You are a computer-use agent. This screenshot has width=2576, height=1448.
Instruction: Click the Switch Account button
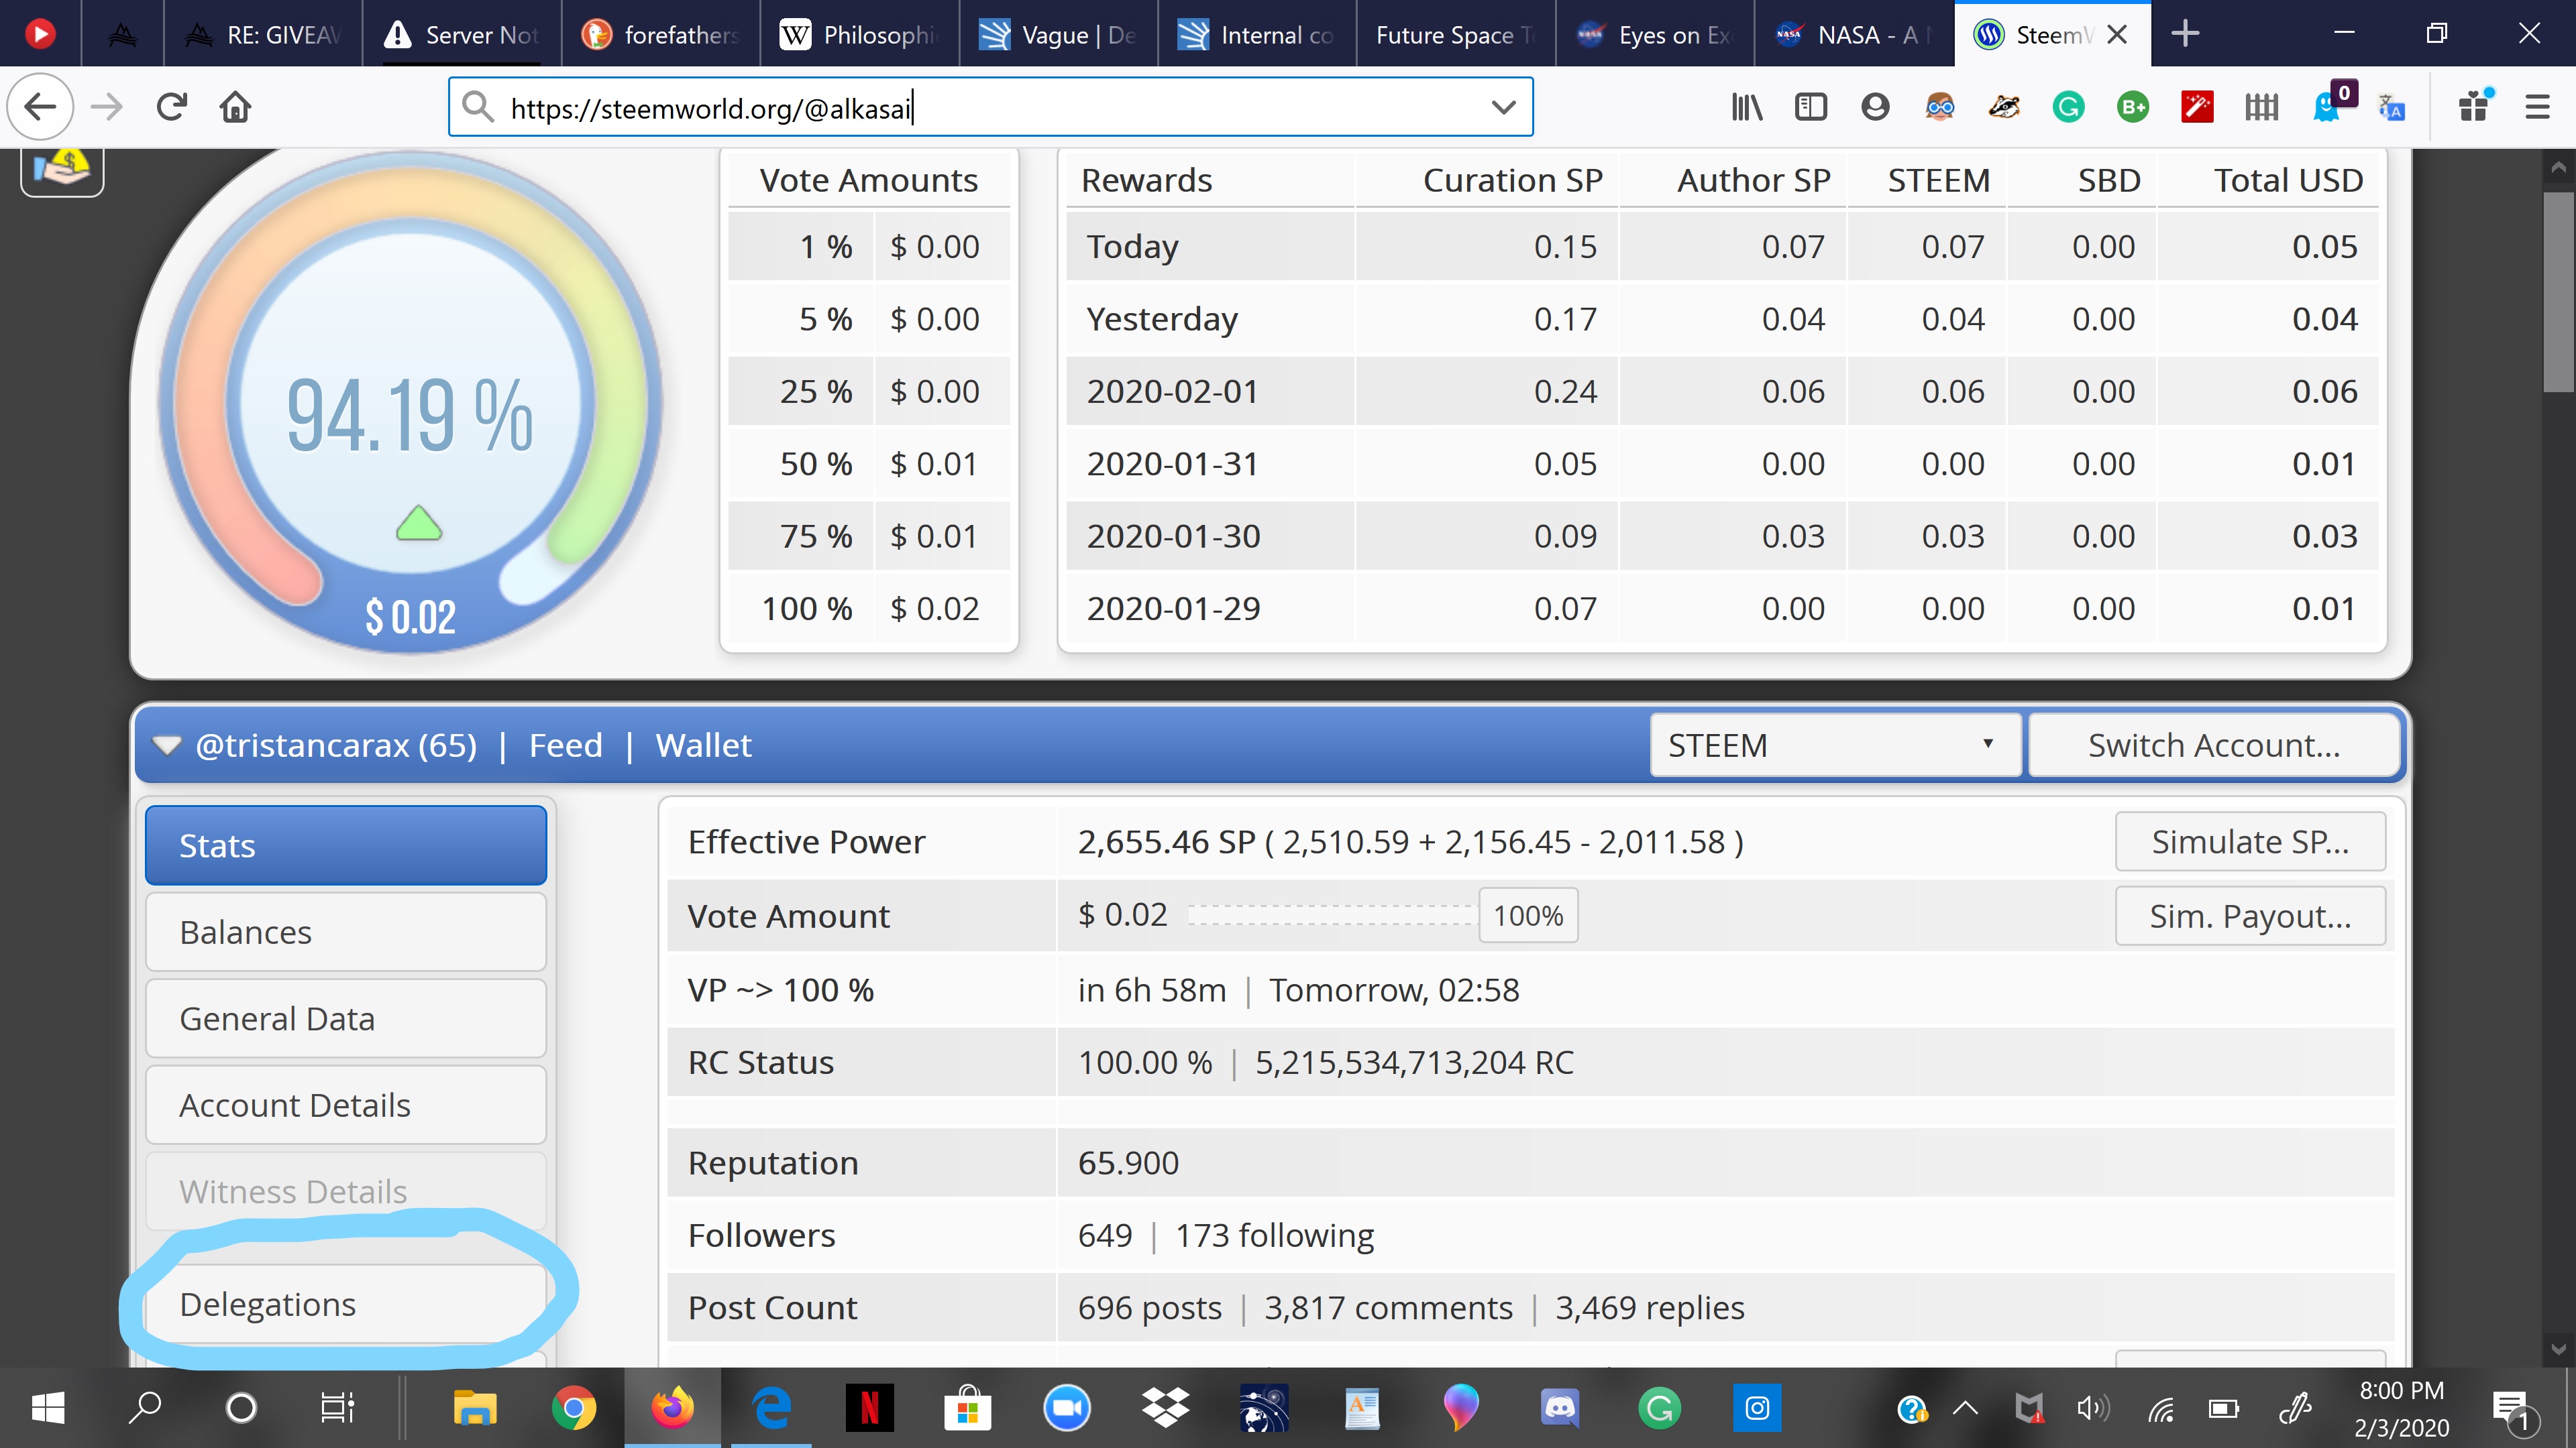pyautogui.click(x=2213, y=745)
